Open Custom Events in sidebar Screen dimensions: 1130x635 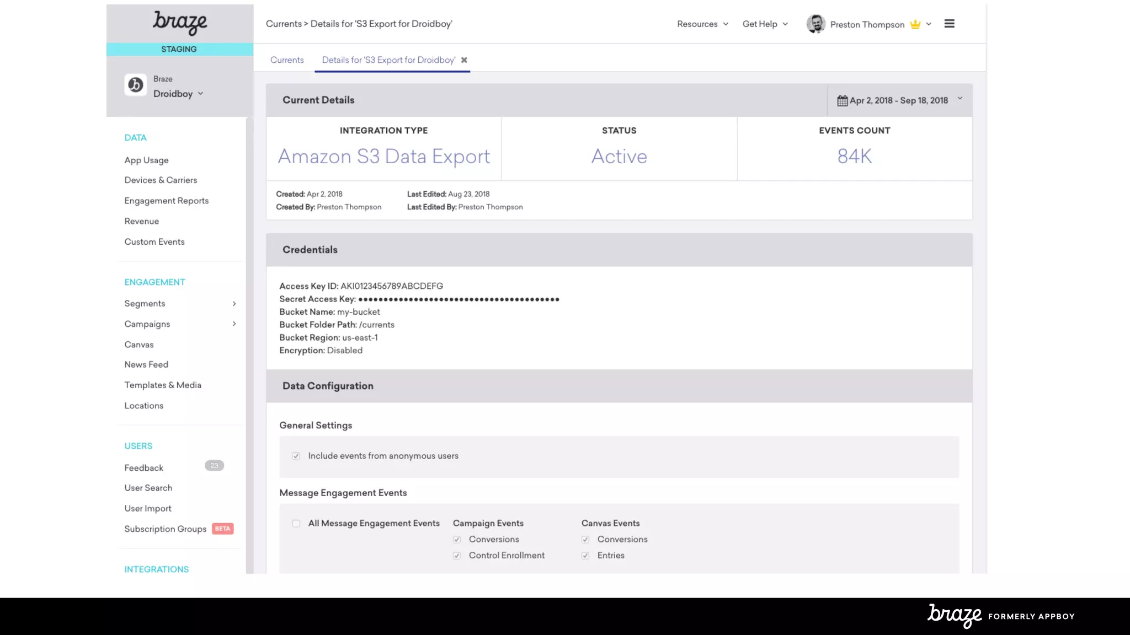(154, 241)
